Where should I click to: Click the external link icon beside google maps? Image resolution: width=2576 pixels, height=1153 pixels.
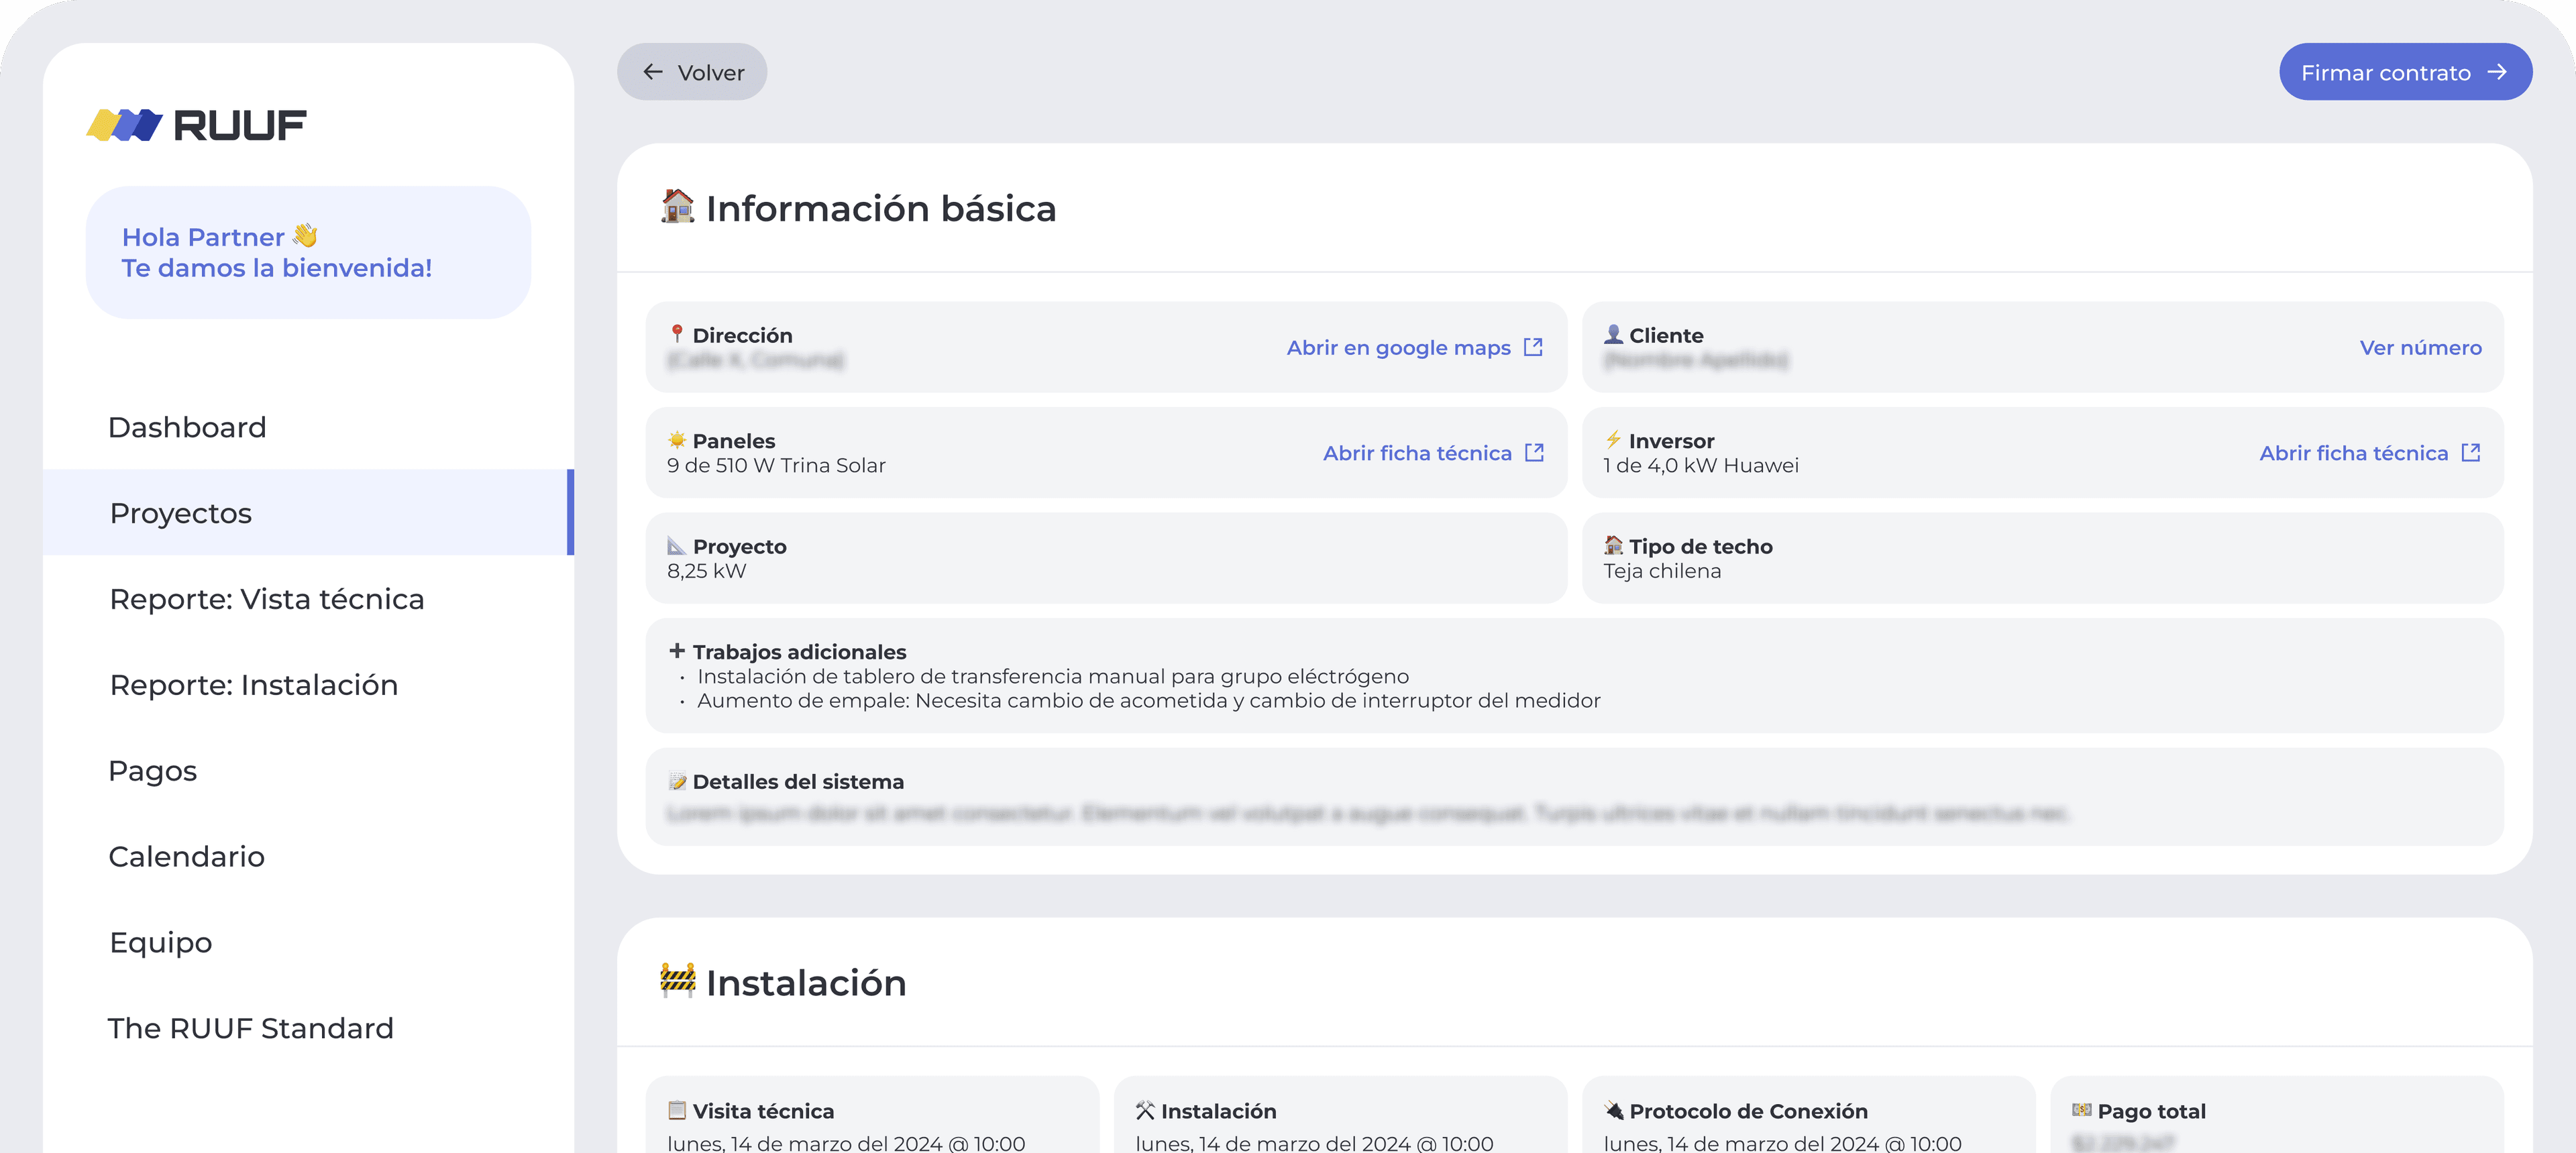[1533, 347]
